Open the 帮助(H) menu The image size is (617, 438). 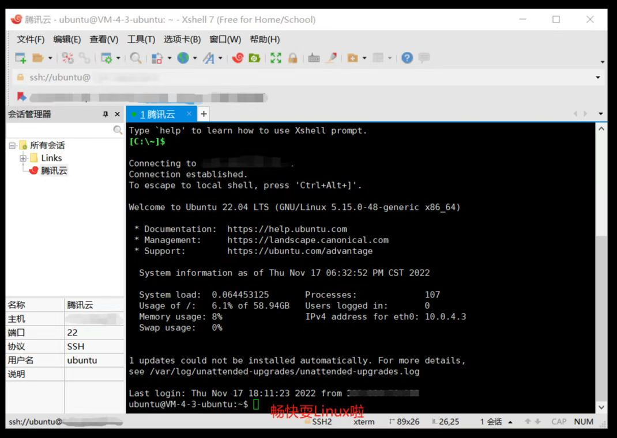point(265,39)
